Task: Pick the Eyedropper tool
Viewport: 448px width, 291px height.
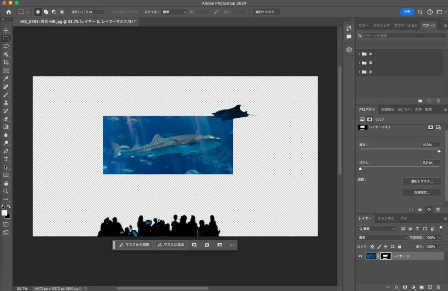Action: [x=6, y=79]
